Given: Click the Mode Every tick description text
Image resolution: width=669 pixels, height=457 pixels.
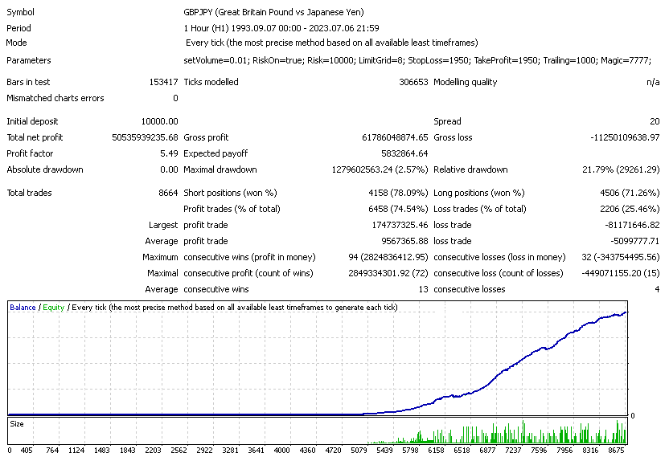Looking at the screenshot, I should (331, 43).
